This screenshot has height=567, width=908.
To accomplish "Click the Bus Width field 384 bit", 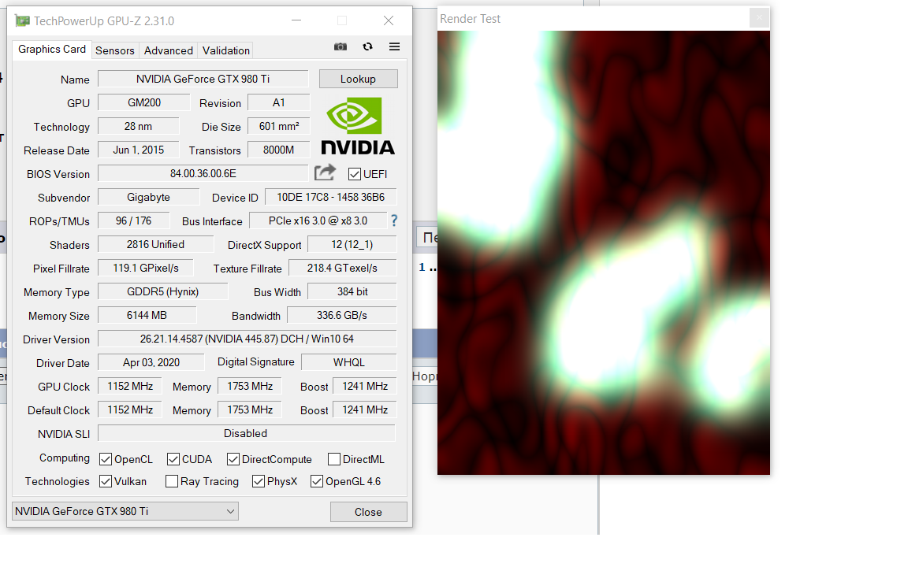I will pyautogui.click(x=352, y=292).
